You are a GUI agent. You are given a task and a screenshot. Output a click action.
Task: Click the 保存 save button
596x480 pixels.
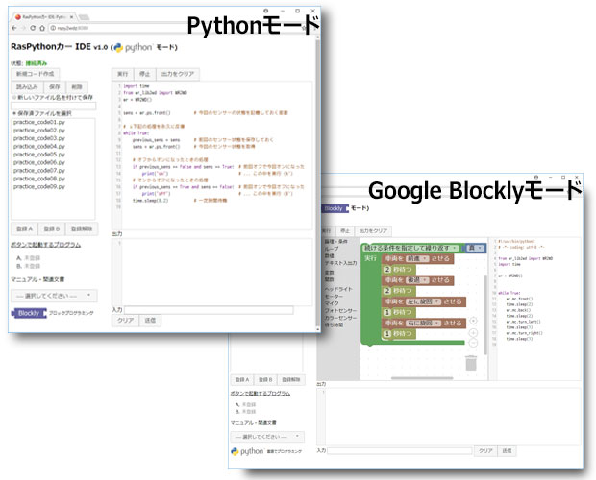point(55,87)
